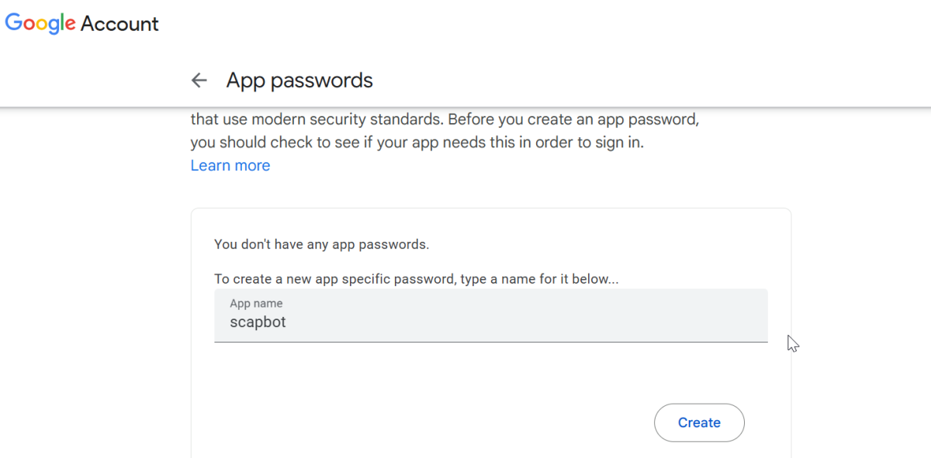The width and height of the screenshot is (931, 458).
Task: Open the Learn more link
Action: [230, 165]
